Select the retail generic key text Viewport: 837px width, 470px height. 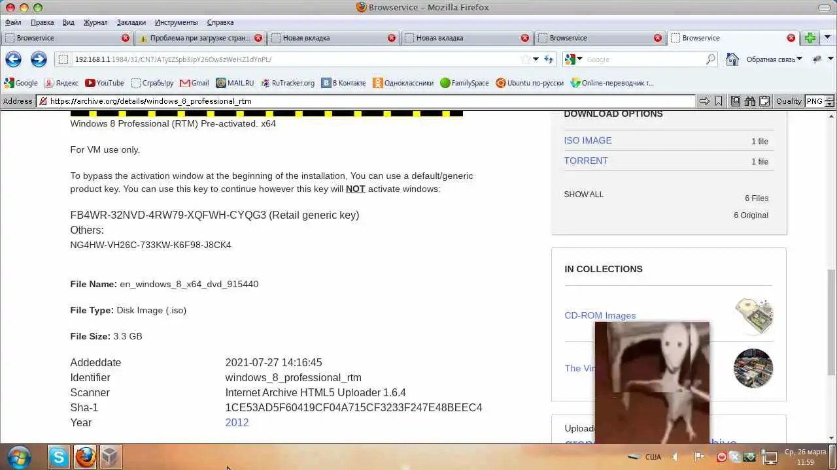214,215
